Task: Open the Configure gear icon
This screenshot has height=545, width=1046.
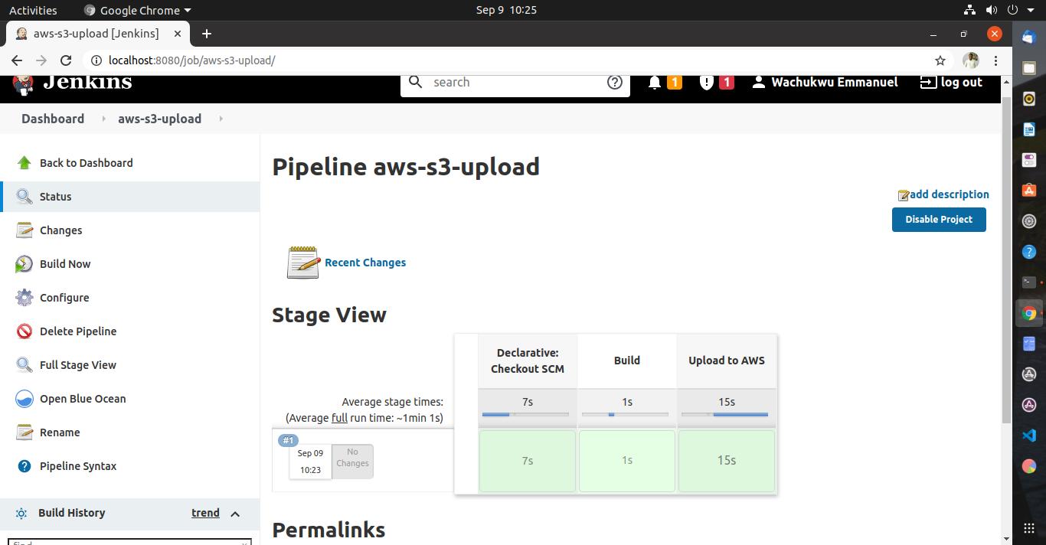Action: coord(25,297)
